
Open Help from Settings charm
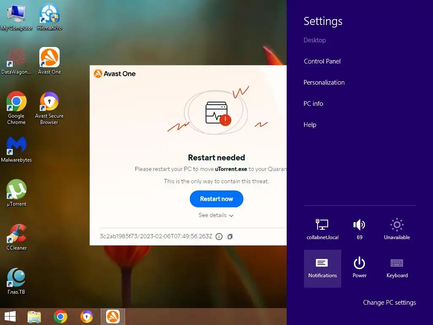click(x=310, y=125)
